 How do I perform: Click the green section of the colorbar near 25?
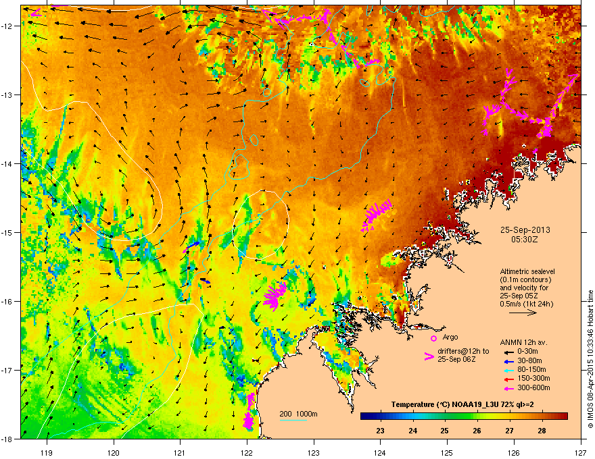tap(445, 416)
